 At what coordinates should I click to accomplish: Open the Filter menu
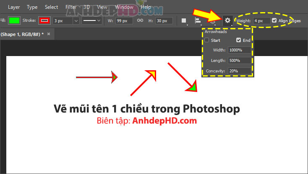(71, 7)
